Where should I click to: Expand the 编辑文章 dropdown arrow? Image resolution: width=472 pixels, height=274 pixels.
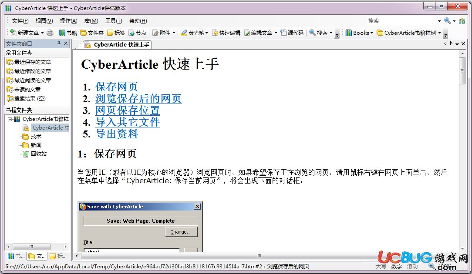pos(276,33)
